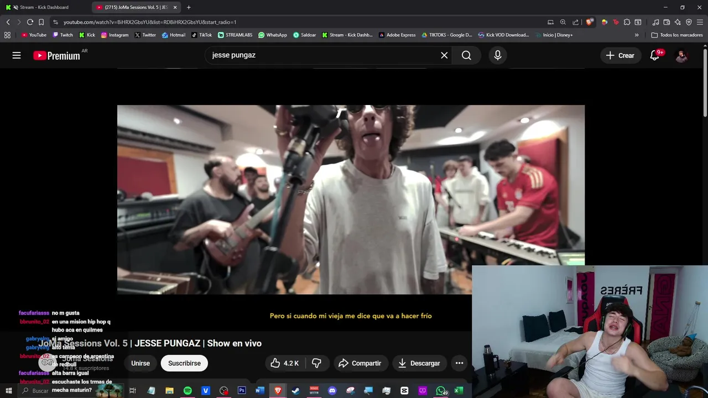Click the address bar URL
This screenshot has width=708, height=398.
tap(150, 22)
